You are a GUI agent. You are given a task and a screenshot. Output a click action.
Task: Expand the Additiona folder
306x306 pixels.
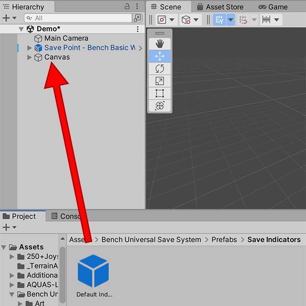coord(12,275)
